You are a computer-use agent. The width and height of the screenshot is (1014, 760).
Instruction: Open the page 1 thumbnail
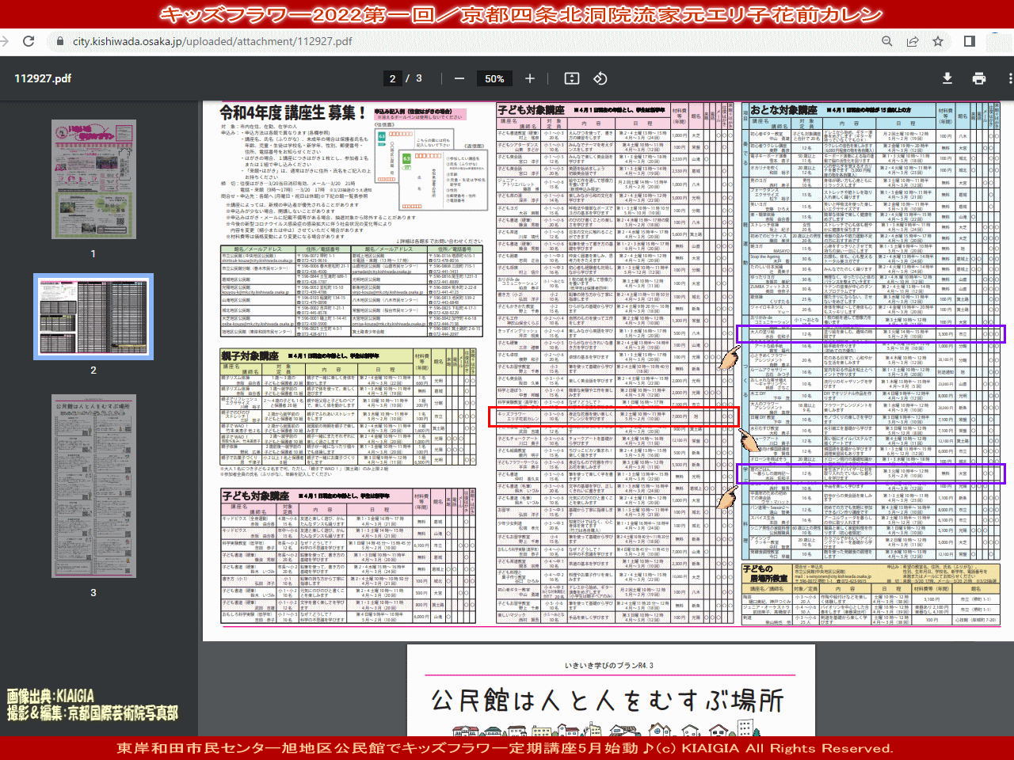point(93,180)
